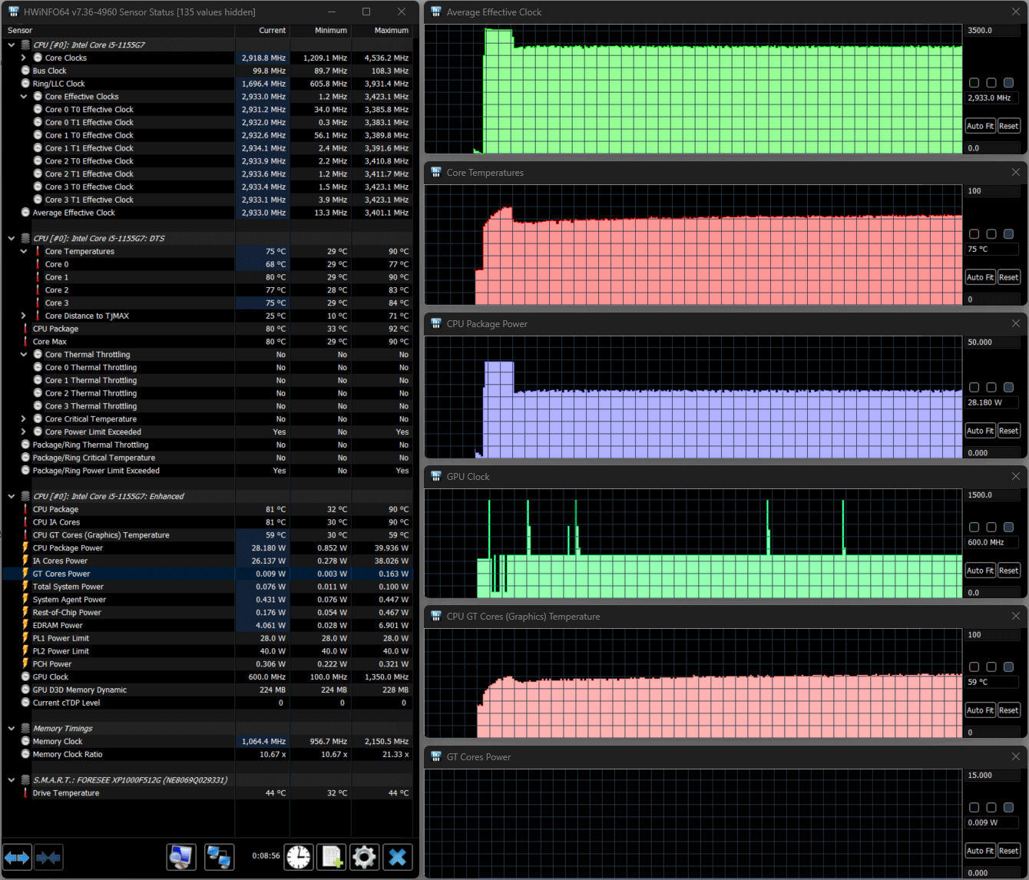This screenshot has width=1029, height=880.
Task: Expand the Core Critical Temperature node
Action: (24, 419)
